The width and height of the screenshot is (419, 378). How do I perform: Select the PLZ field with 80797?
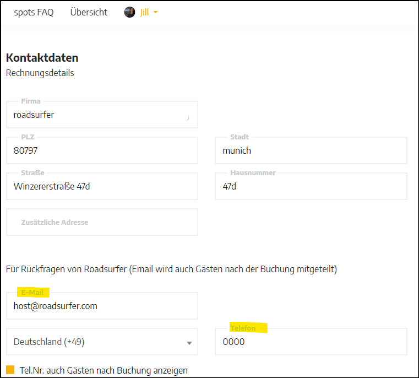click(x=102, y=150)
